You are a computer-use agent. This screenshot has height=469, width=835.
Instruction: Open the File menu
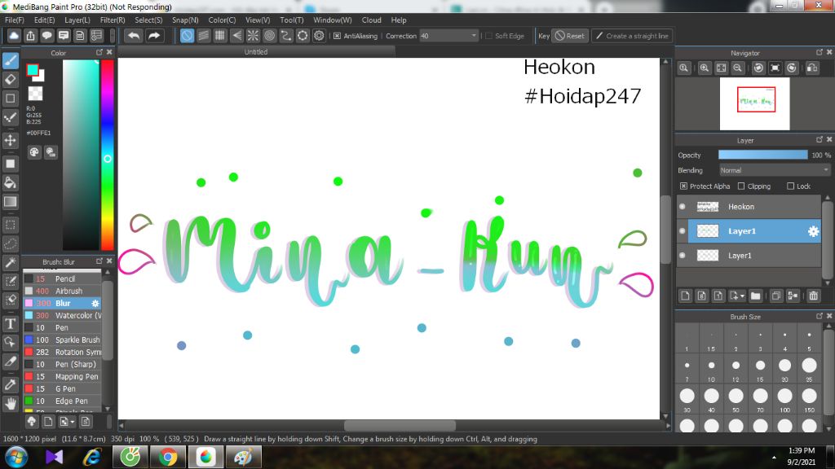click(x=15, y=20)
